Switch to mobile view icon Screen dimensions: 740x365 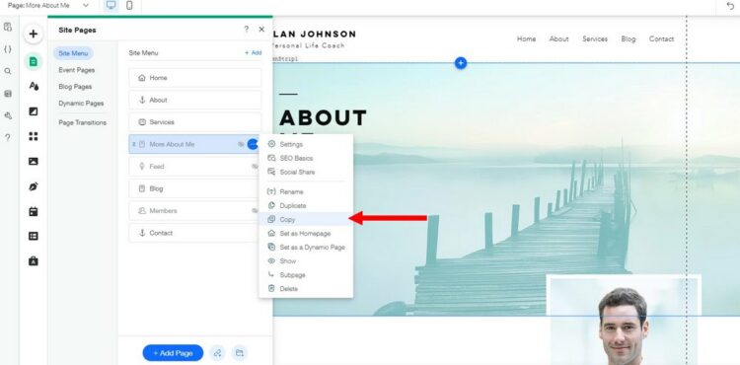[x=129, y=6]
